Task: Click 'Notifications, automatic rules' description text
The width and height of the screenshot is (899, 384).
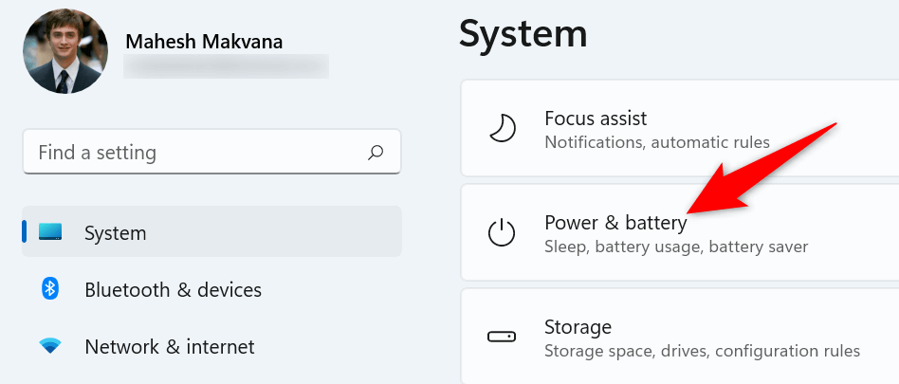Action: coord(657,142)
